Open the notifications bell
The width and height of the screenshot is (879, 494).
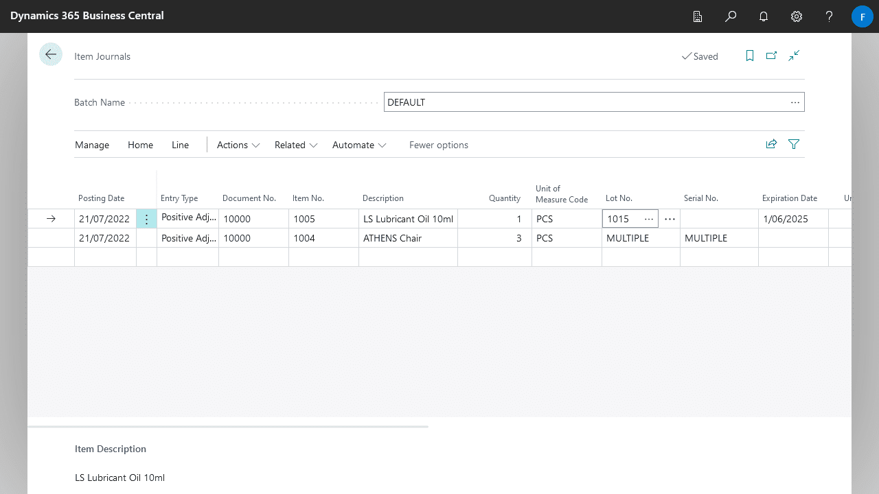[x=764, y=16]
